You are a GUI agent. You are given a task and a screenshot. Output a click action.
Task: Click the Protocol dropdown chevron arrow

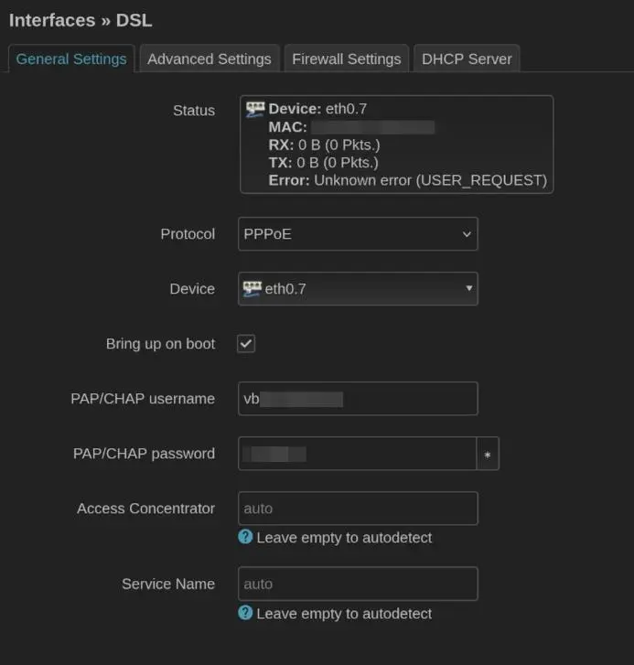467,234
